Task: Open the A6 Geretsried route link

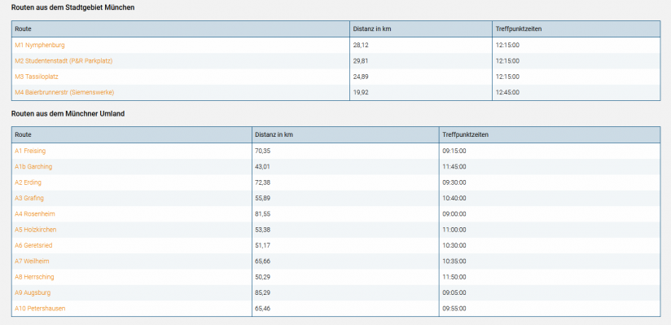Action: 34,245
